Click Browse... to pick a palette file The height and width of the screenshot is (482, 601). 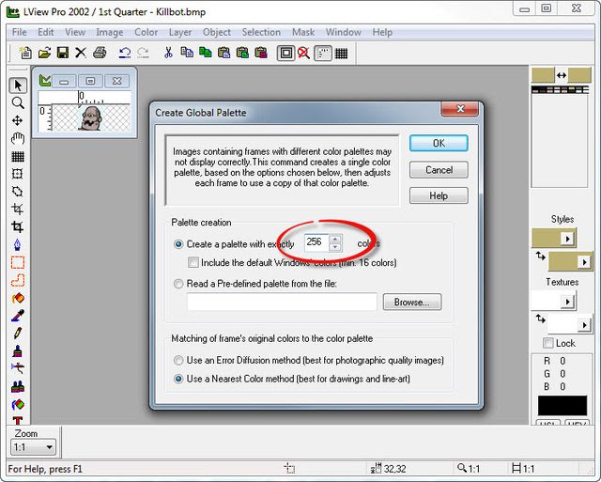coord(412,303)
